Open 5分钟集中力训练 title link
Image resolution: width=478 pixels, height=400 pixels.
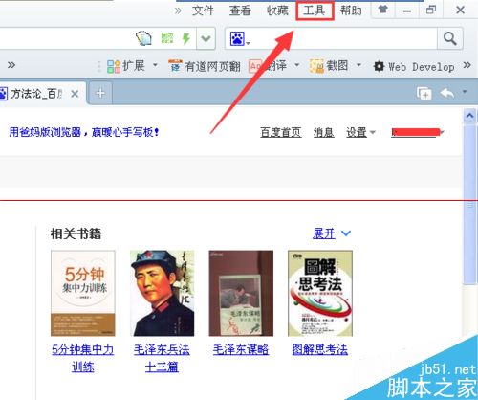coord(83,359)
